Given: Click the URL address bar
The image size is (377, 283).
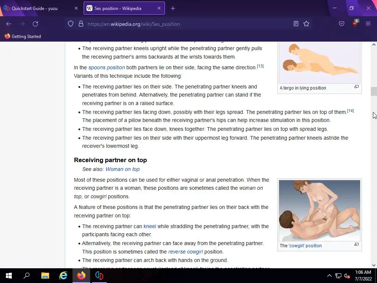Looking at the screenshot, I should (x=187, y=24).
